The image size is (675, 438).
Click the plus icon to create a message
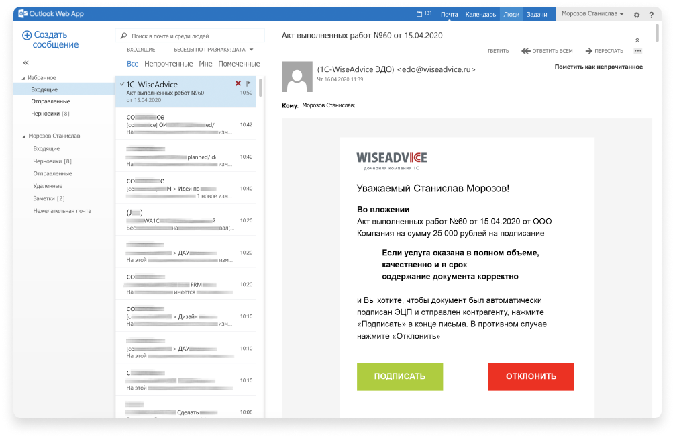click(x=27, y=35)
